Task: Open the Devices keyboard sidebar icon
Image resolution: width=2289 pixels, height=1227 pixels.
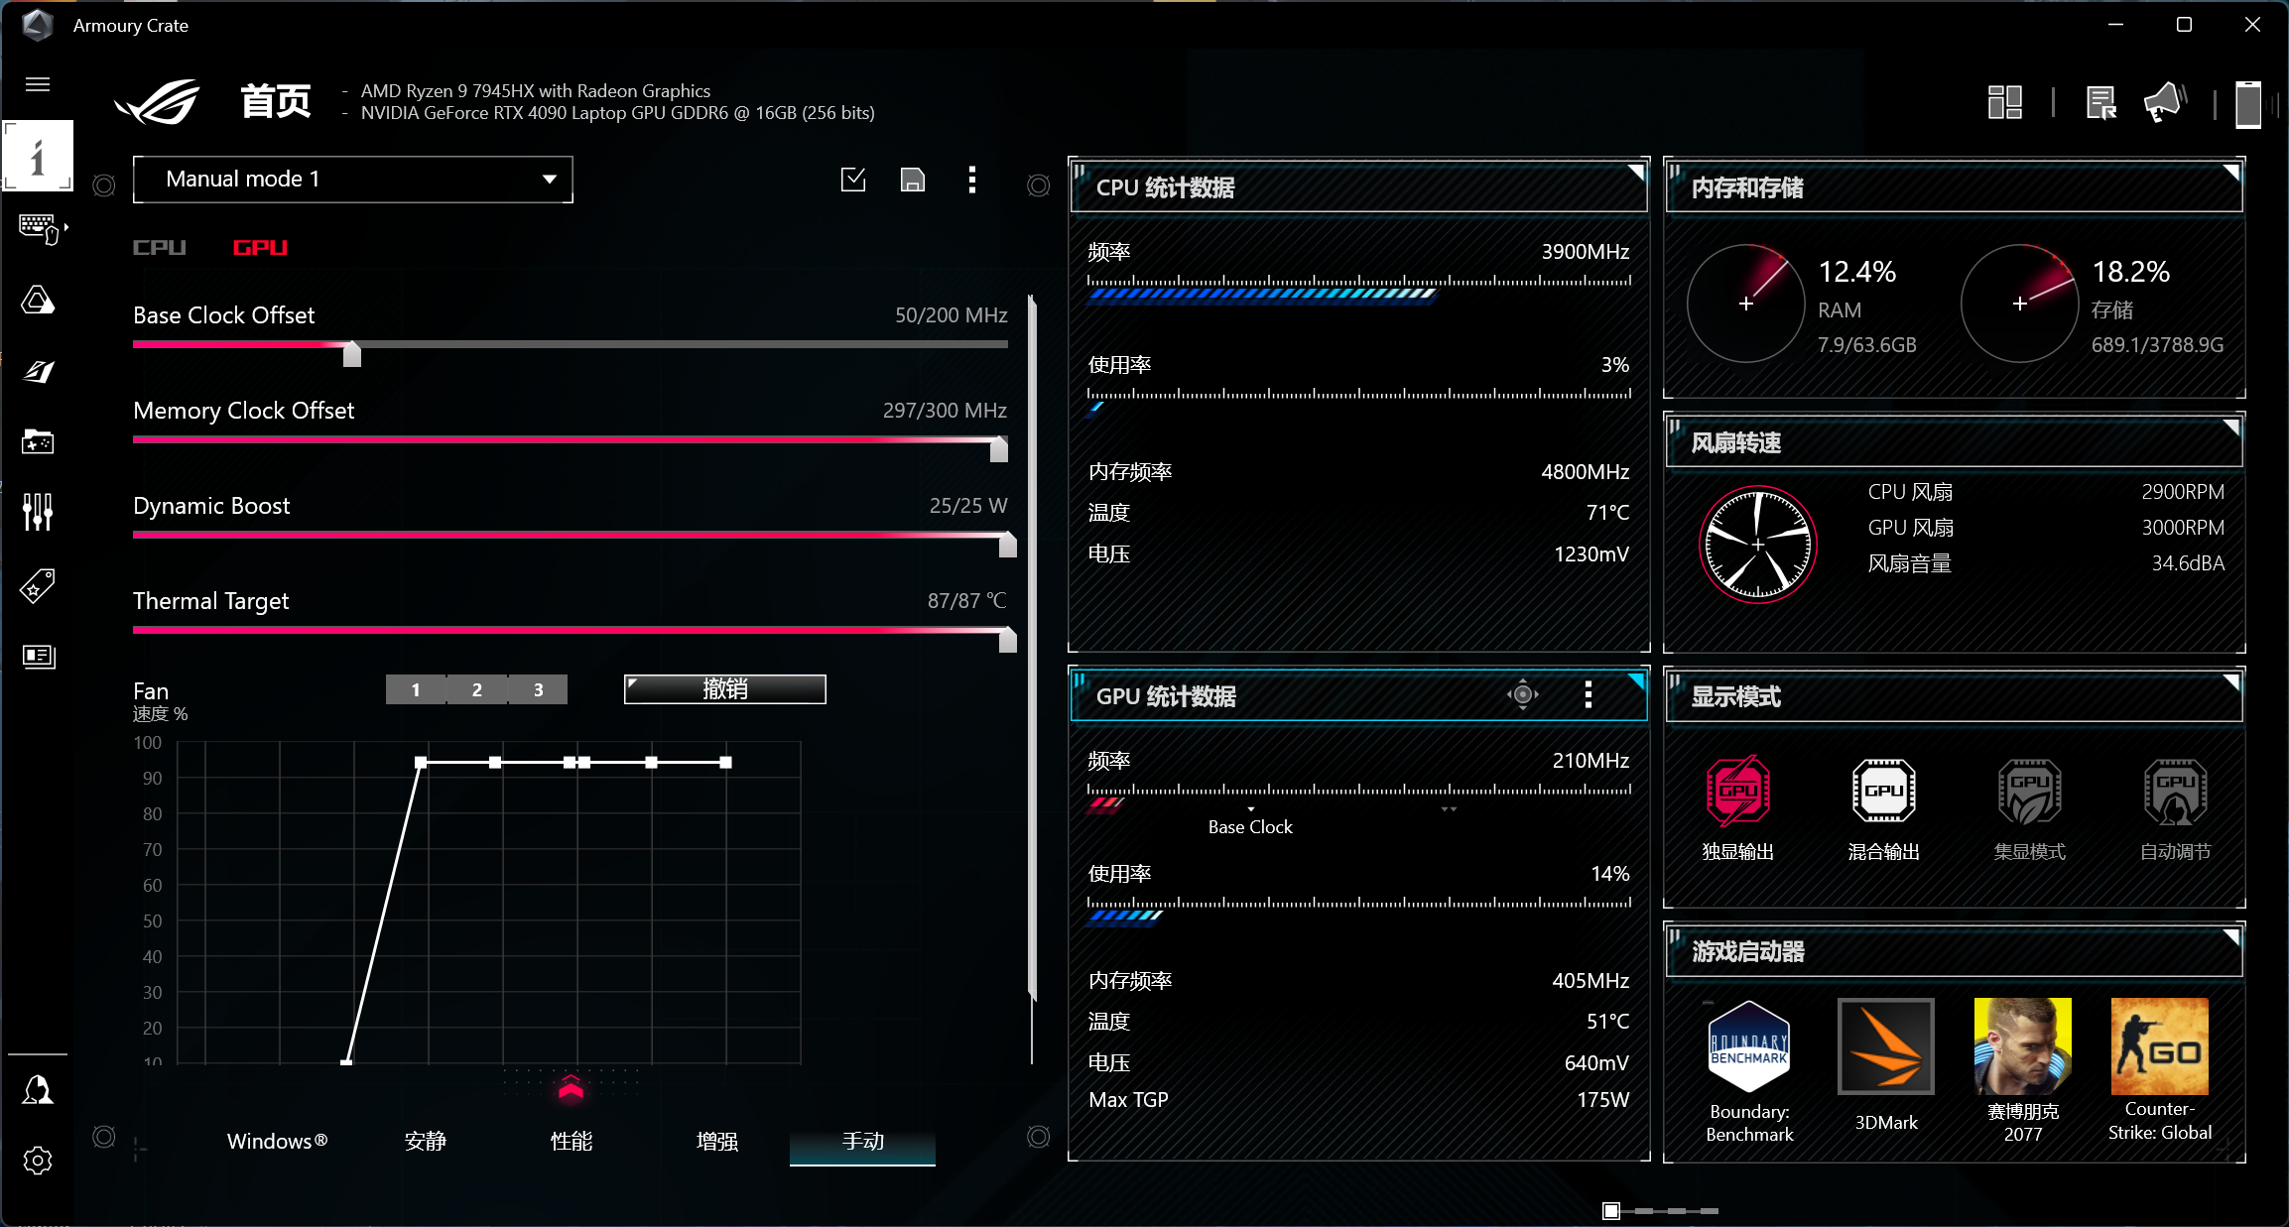Action: pos(40,229)
